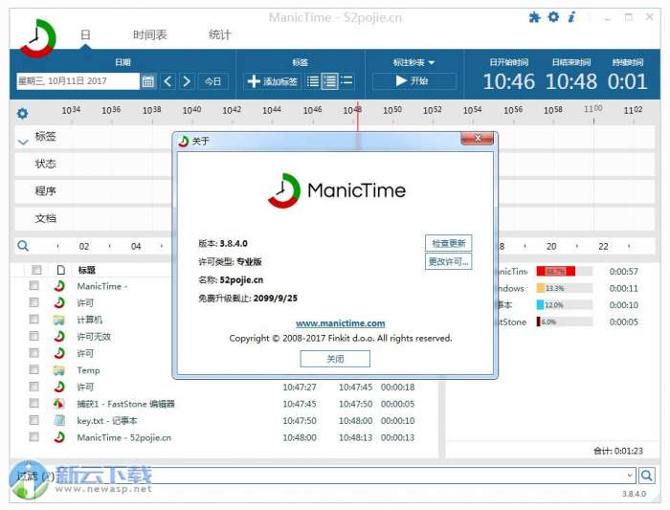Viewport: 670px width, 510px height.
Task: Click the duration value 00:00:13
Action: 397,437
